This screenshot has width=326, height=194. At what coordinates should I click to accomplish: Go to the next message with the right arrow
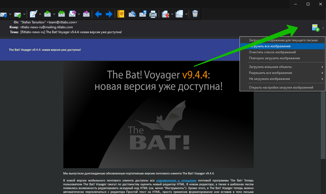point(109,14)
